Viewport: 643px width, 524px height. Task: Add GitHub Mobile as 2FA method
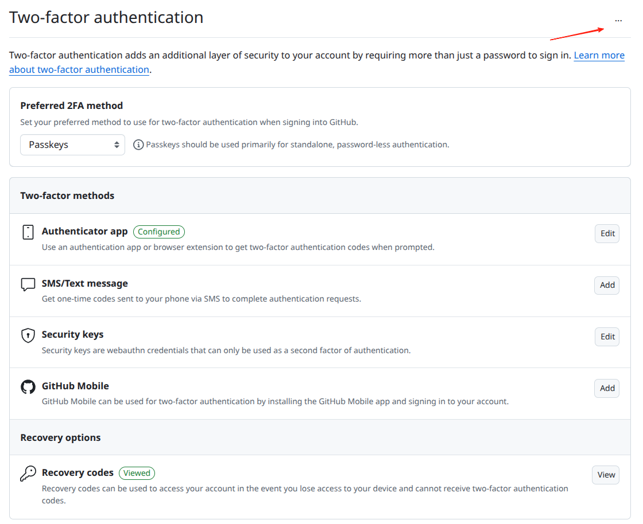tap(607, 388)
